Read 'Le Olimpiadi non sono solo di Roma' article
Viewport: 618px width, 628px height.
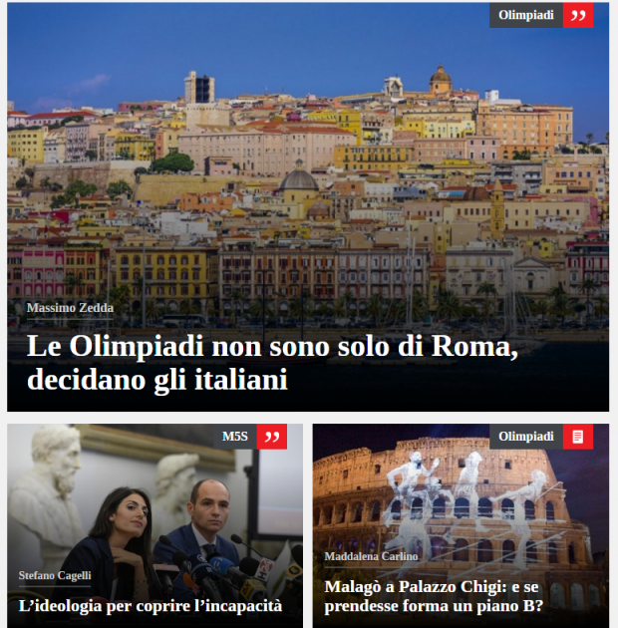(x=272, y=363)
